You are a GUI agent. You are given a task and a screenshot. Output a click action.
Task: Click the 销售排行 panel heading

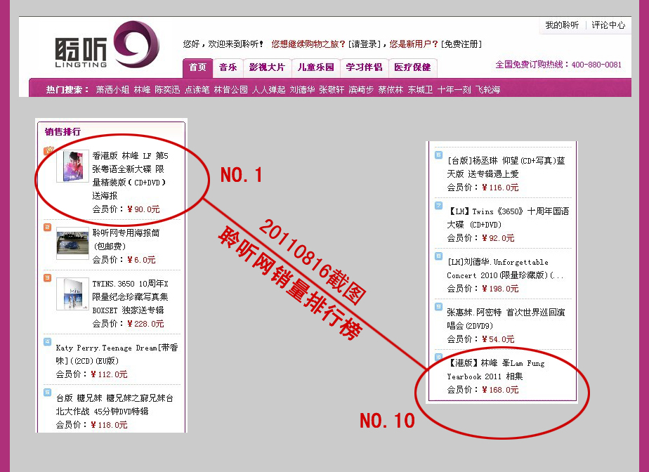point(63,131)
